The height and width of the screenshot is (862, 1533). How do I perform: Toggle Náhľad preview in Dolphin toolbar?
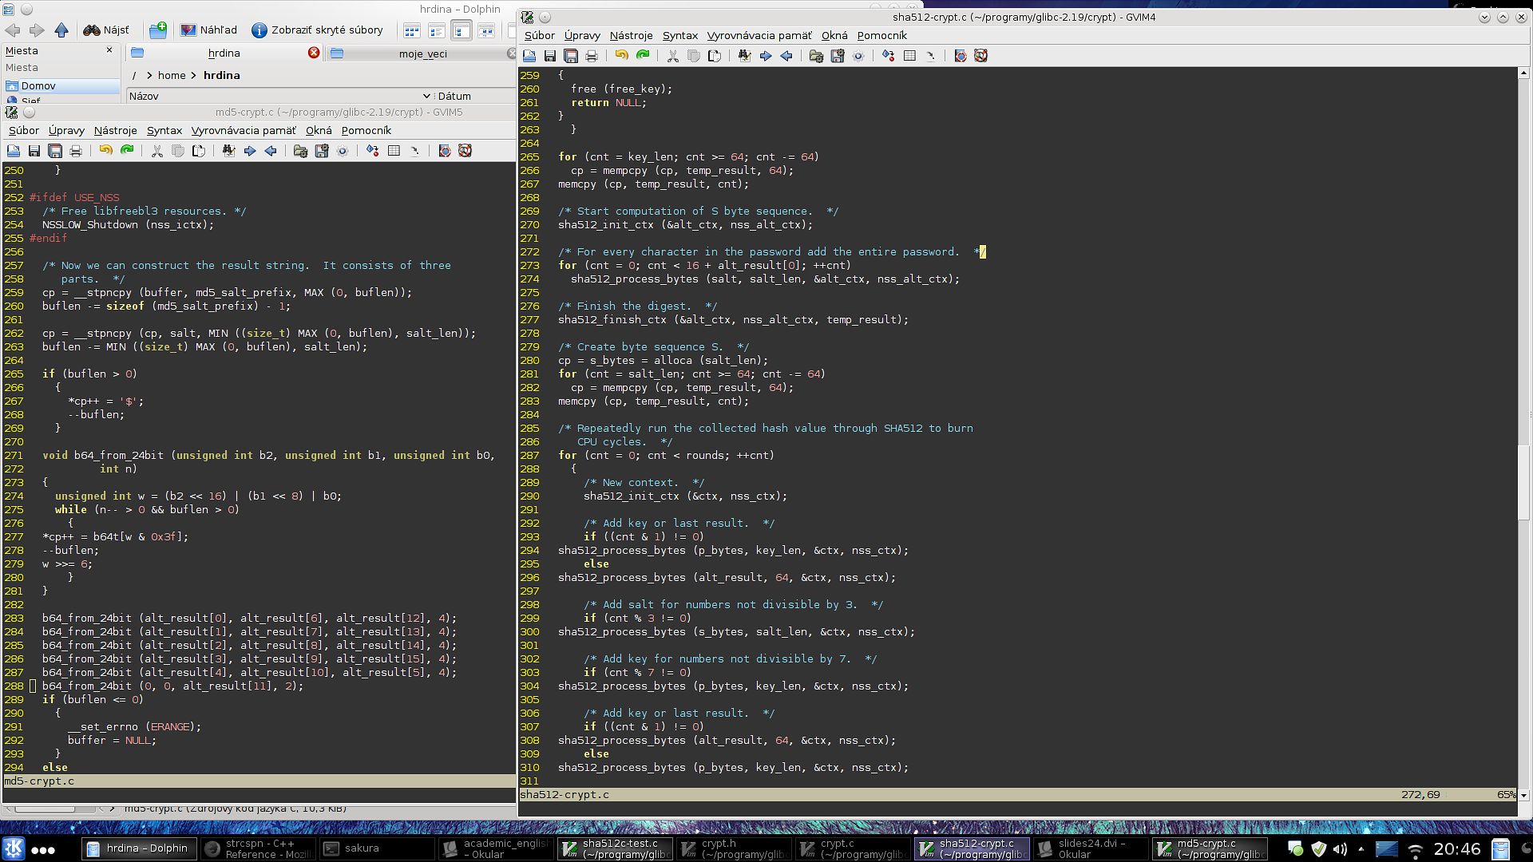point(209,30)
